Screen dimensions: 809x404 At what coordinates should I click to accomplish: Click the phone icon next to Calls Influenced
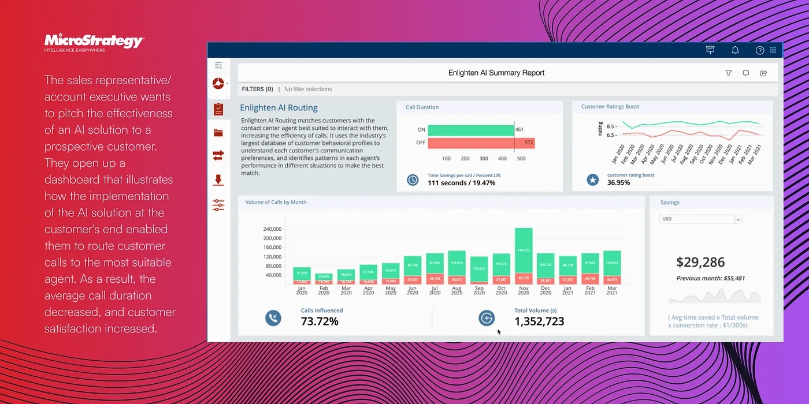click(x=273, y=317)
